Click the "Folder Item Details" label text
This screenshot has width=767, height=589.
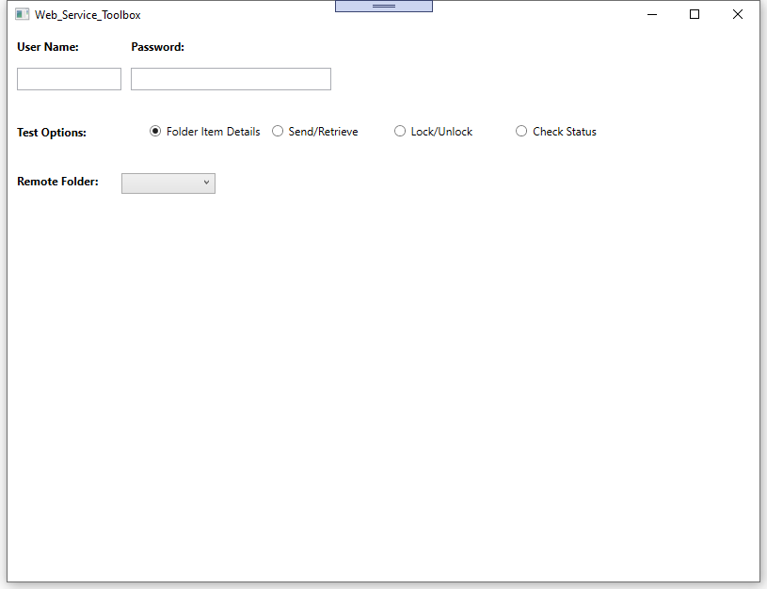tap(213, 132)
